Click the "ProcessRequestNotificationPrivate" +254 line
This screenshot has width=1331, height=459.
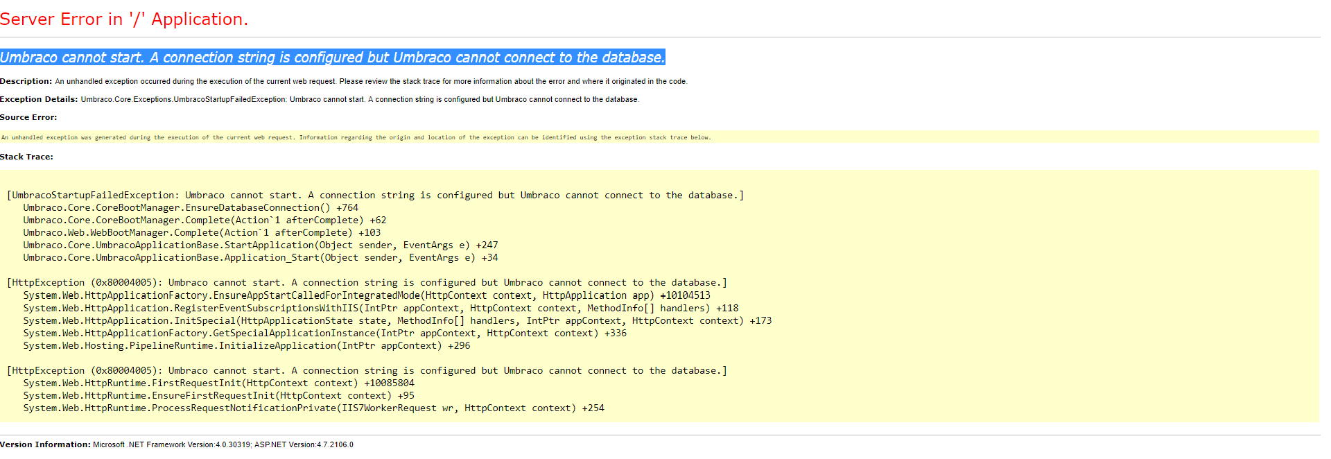coord(313,408)
